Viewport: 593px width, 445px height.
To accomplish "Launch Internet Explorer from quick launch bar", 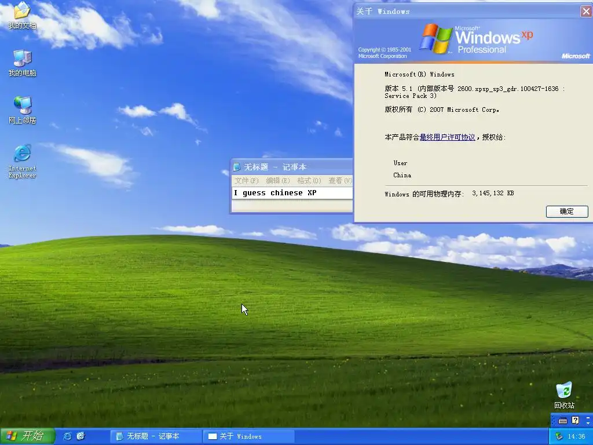I will coord(67,436).
